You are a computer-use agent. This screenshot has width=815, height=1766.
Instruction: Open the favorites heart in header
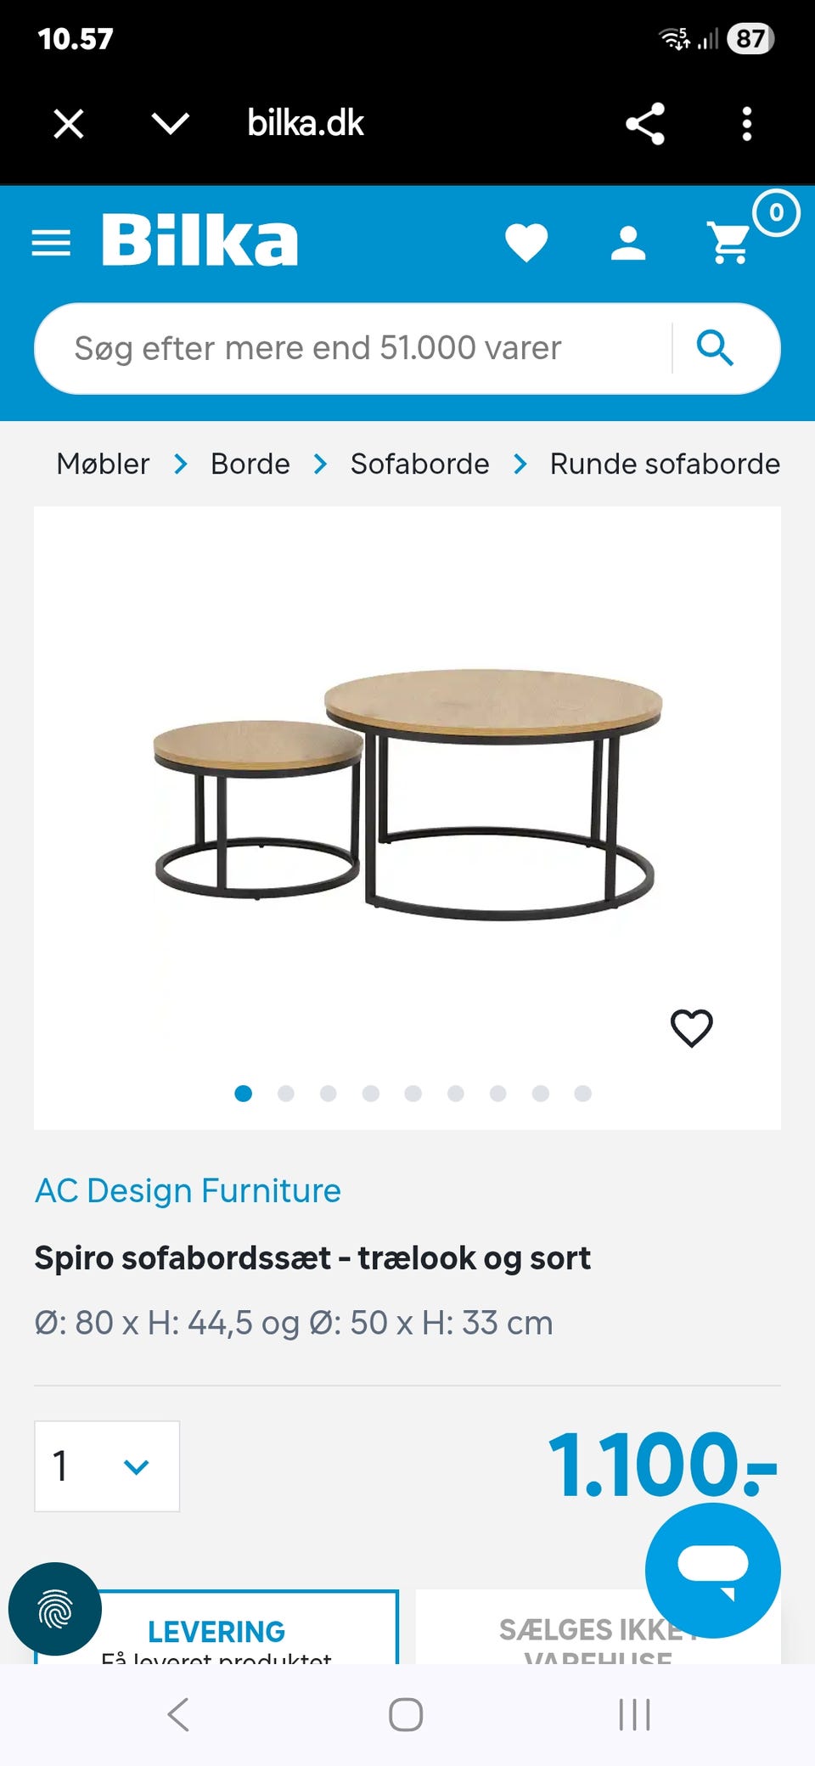[526, 243]
